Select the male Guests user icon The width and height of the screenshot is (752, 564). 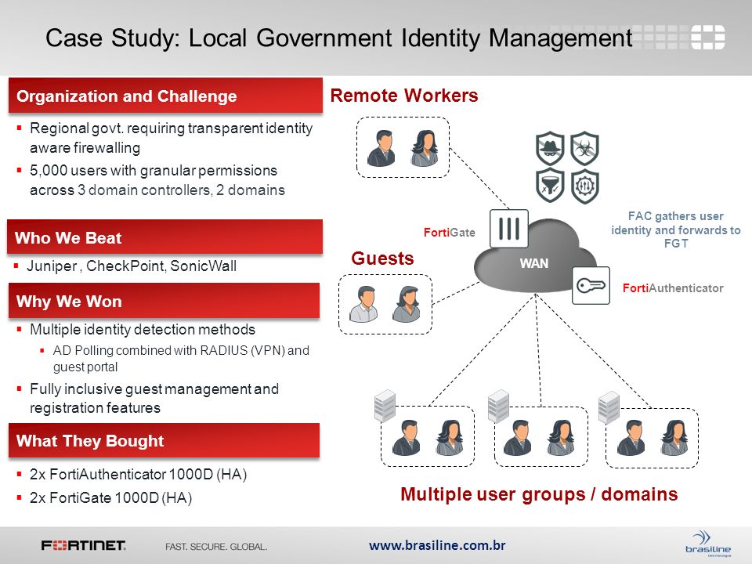pos(364,304)
